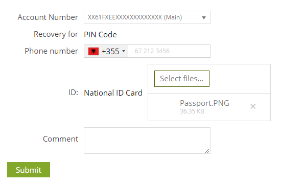Expand the +355 country code selector
This screenshot has height=184, width=281.
(106, 51)
